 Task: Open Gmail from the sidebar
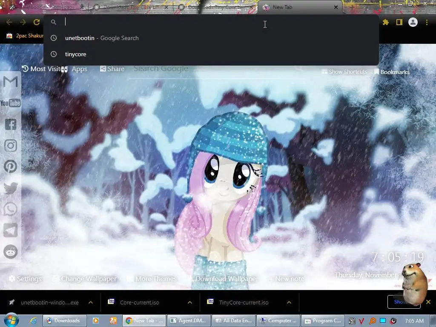(x=11, y=82)
